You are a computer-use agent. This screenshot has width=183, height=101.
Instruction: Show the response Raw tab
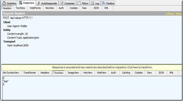(x=149, y=73)
